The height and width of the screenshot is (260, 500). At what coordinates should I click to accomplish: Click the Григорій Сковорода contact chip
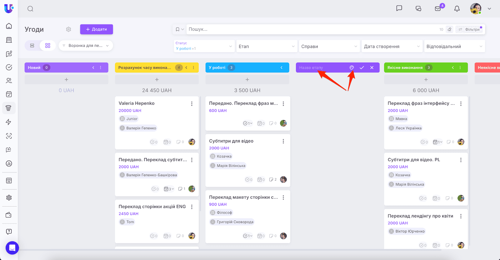pos(232,222)
